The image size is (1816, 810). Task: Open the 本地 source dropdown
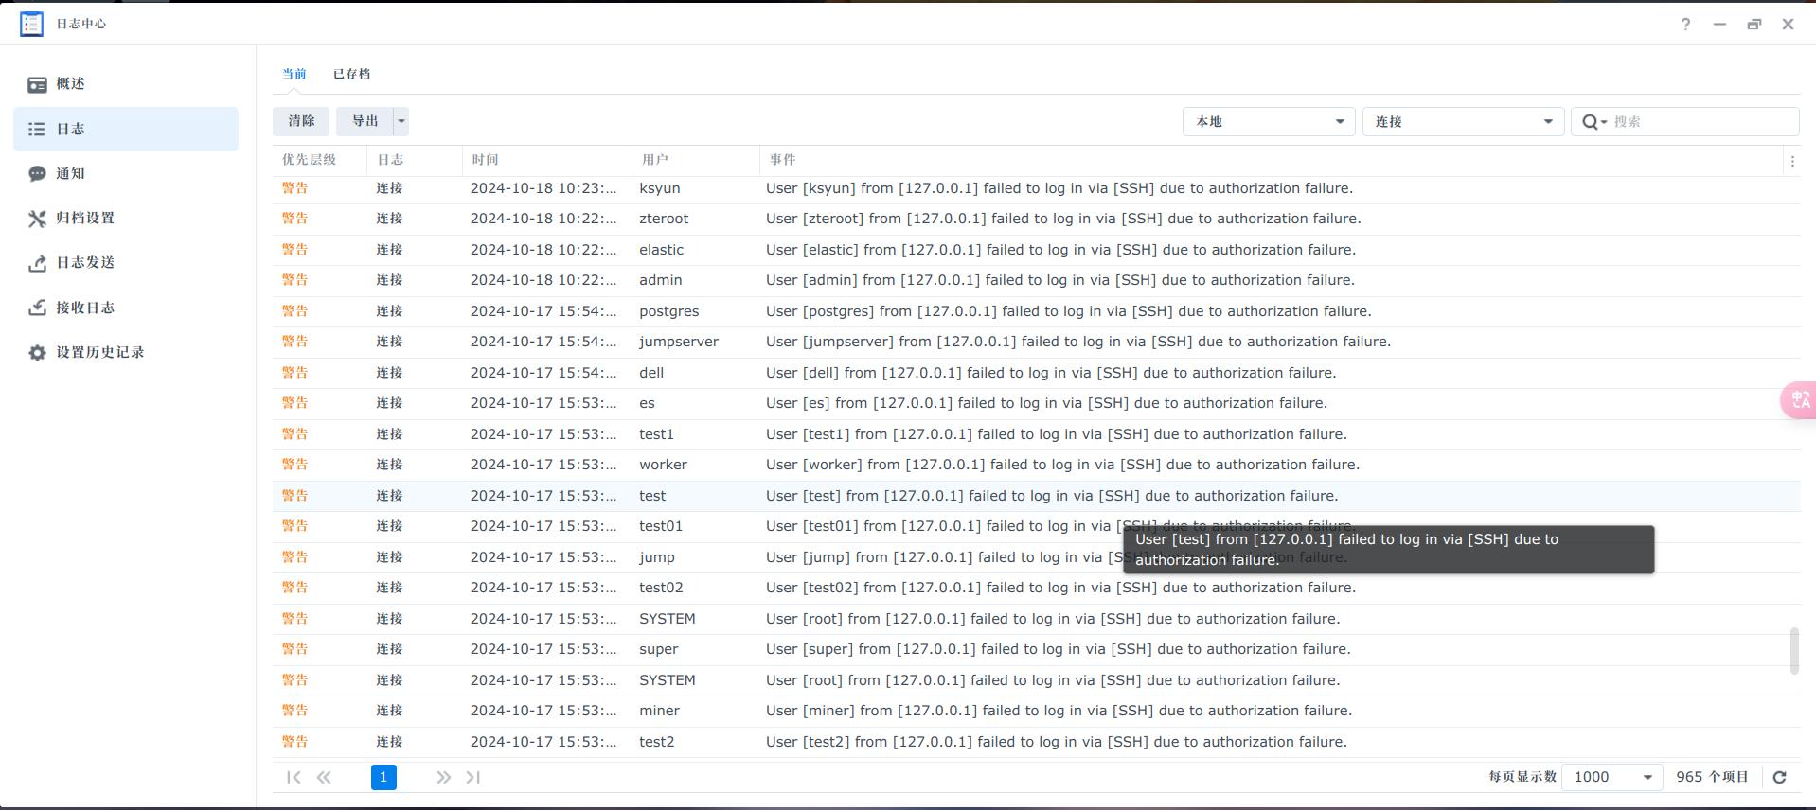pyautogui.click(x=1268, y=121)
